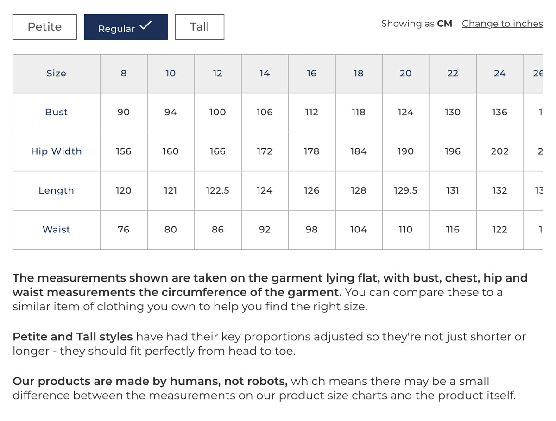Click the partially visible size 26 header
Viewport: 556px width, 421px height.
click(x=534, y=74)
